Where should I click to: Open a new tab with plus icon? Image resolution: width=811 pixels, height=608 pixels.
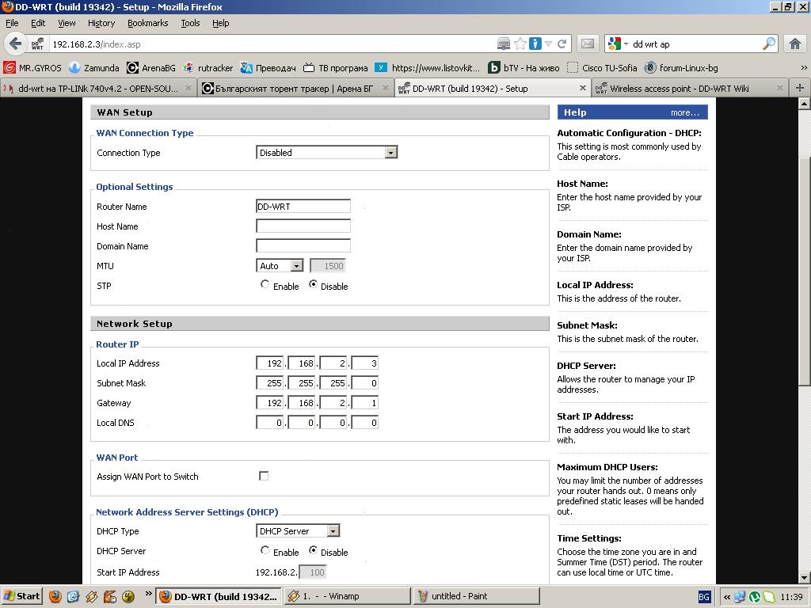tap(799, 88)
